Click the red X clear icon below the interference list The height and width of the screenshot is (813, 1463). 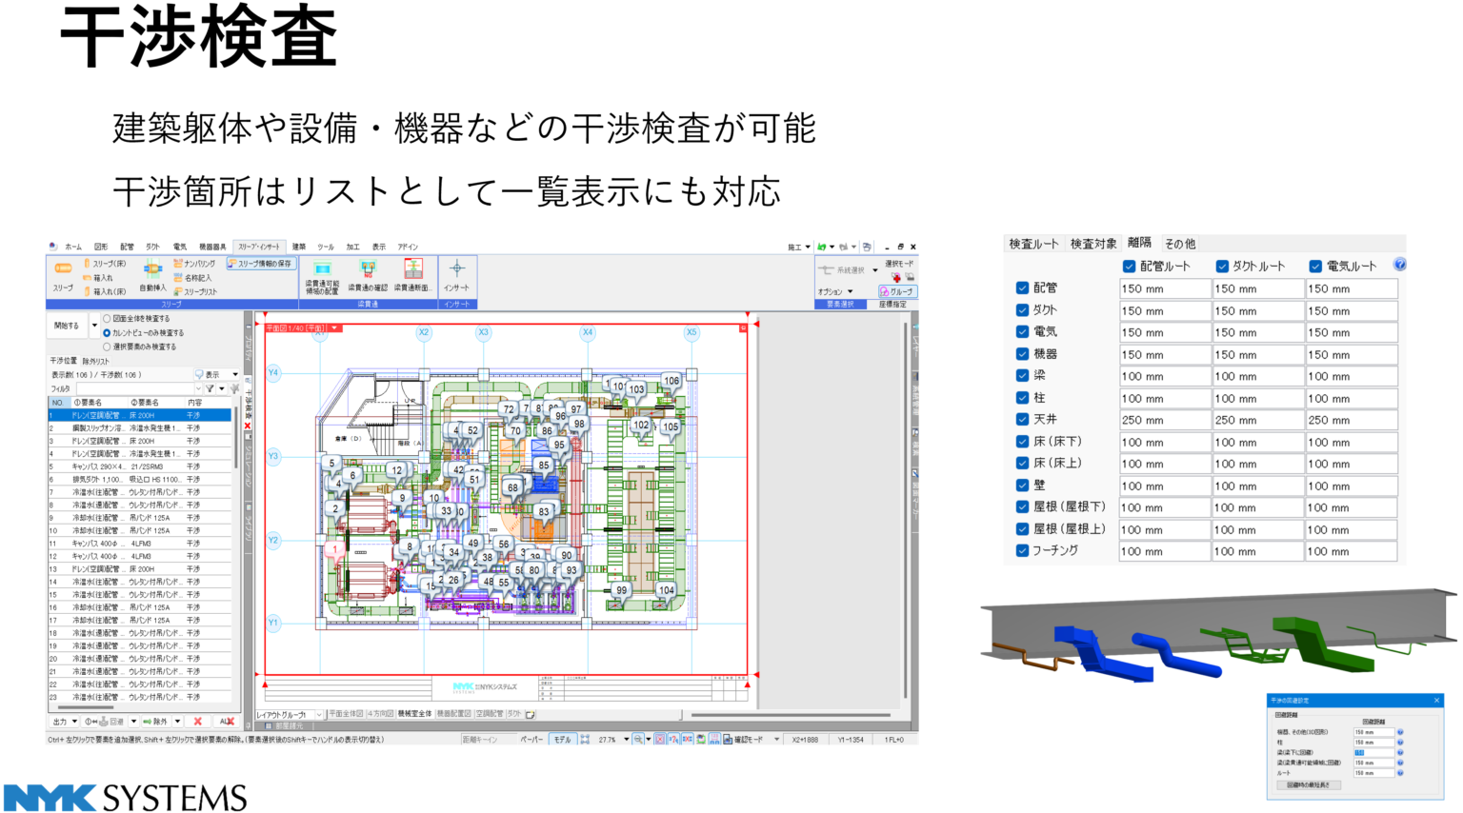coord(197,722)
